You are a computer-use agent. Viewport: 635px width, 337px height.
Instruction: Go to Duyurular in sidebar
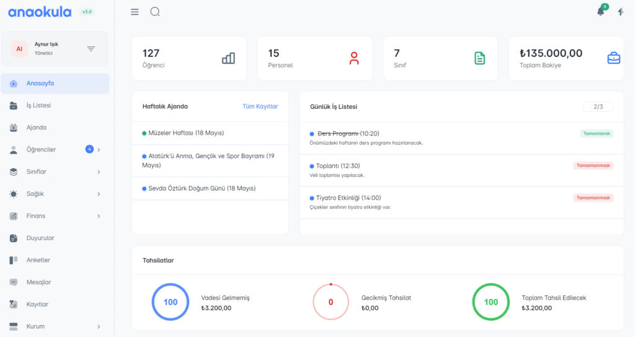(40, 238)
